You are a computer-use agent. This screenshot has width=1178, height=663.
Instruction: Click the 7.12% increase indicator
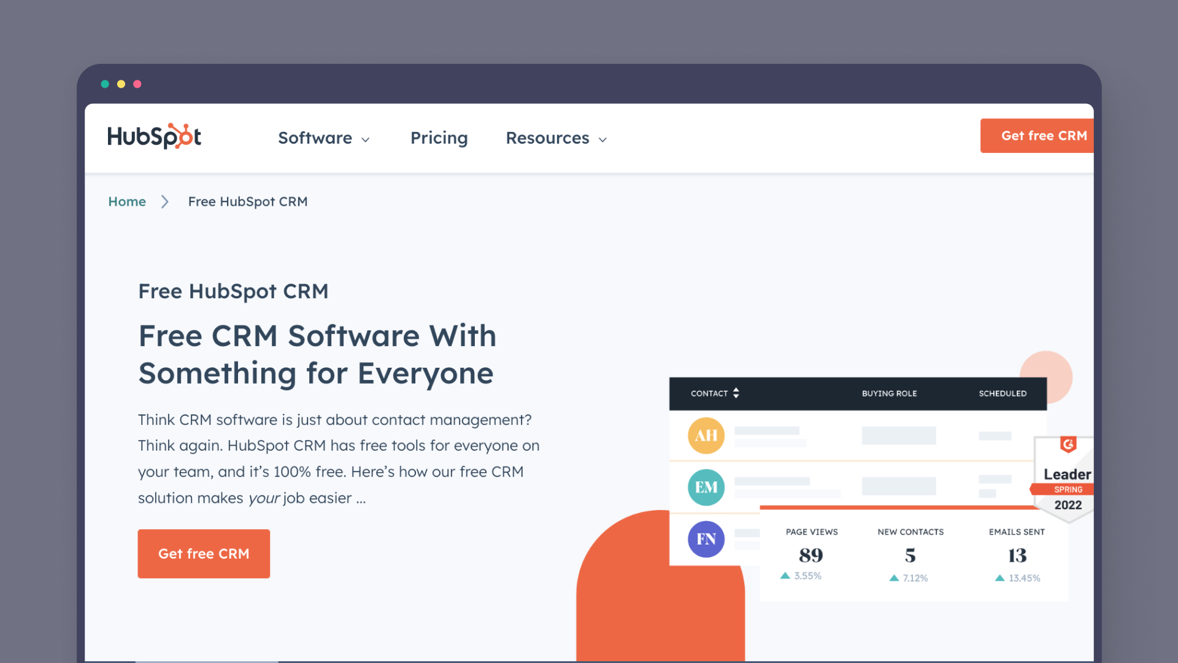[909, 578]
